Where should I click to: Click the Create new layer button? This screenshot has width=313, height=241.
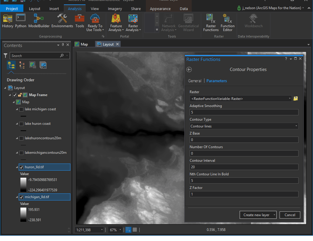(256, 215)
